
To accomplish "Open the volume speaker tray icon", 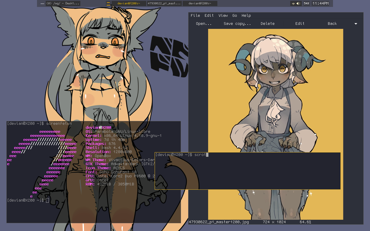I will [x=298, y=3].
